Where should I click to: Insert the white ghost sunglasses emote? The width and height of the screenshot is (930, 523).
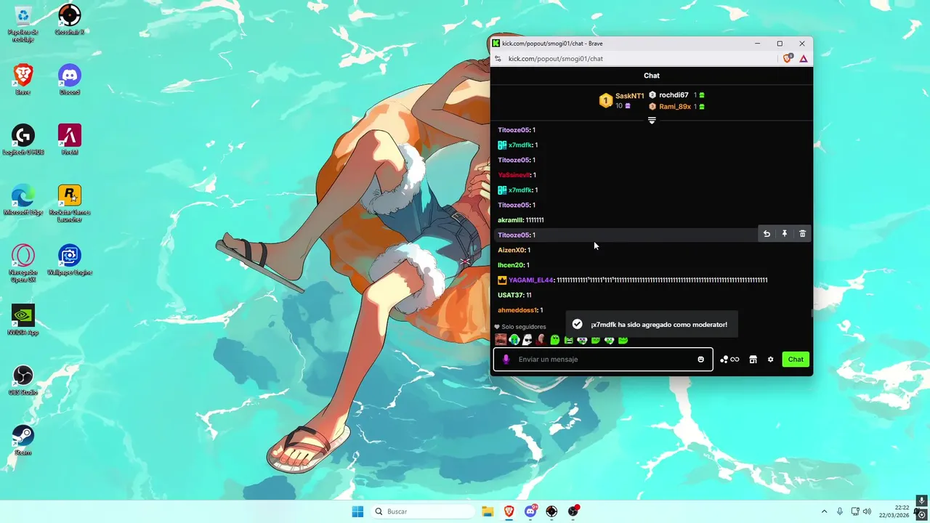tap(527, 340)
